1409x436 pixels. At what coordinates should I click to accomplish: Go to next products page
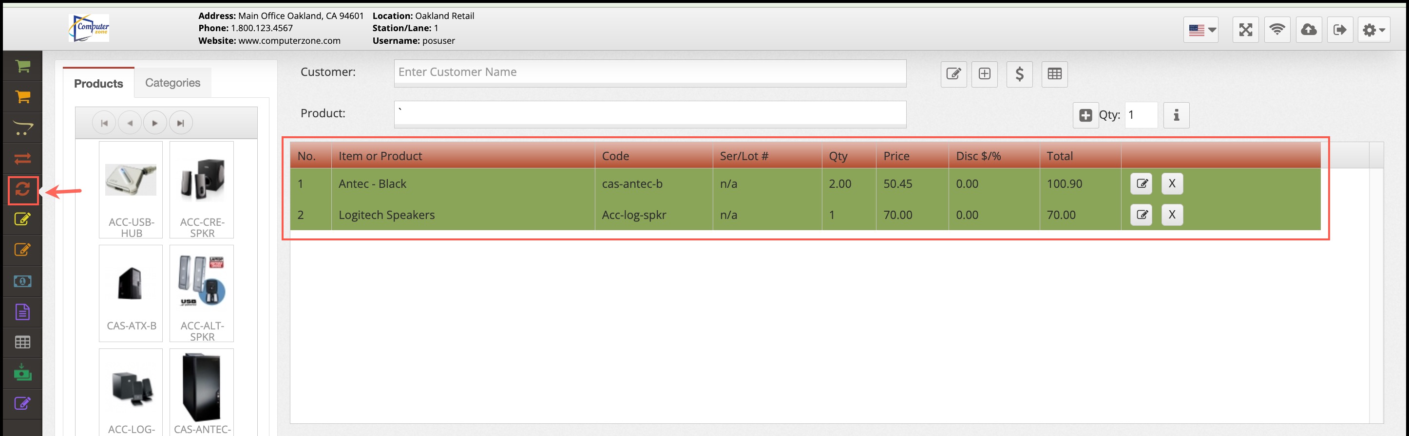tap(155, 123)
